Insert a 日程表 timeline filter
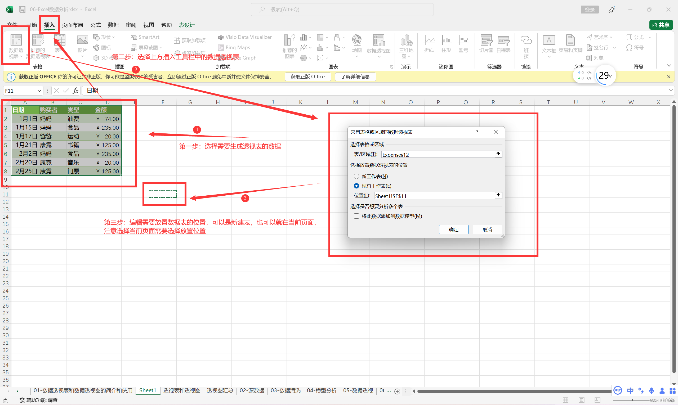The height and width of the screenshot is (405, 678). [x=503, y=41]
